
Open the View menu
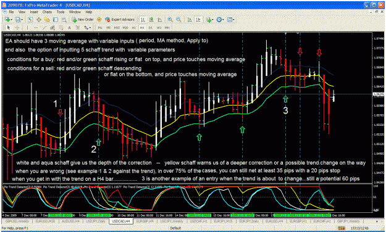click(22, 12)
